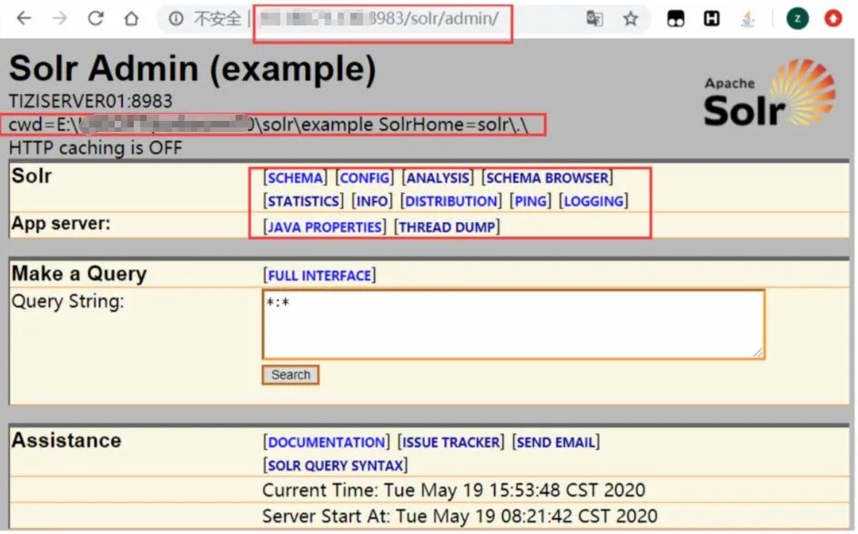
Task: Open the SCHEMA BROWSER link
Action: (x=547, y=177)
